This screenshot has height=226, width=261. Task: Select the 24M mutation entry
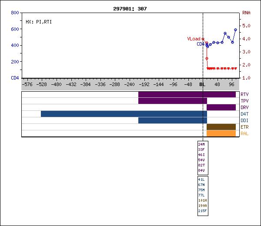[x=201, y=144]
